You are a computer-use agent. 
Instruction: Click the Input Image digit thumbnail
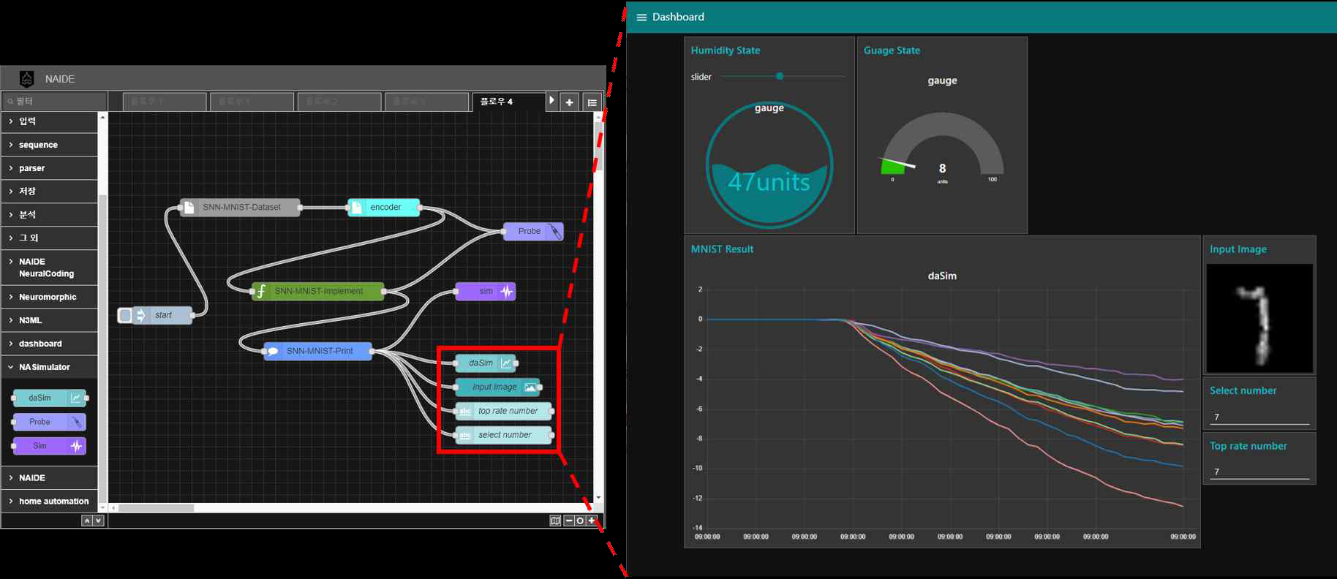click(x=1259, y=319)
